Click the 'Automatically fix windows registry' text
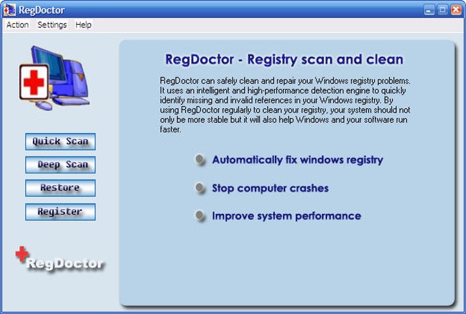The width and height of the screenshot is (466, 314). 297,160
